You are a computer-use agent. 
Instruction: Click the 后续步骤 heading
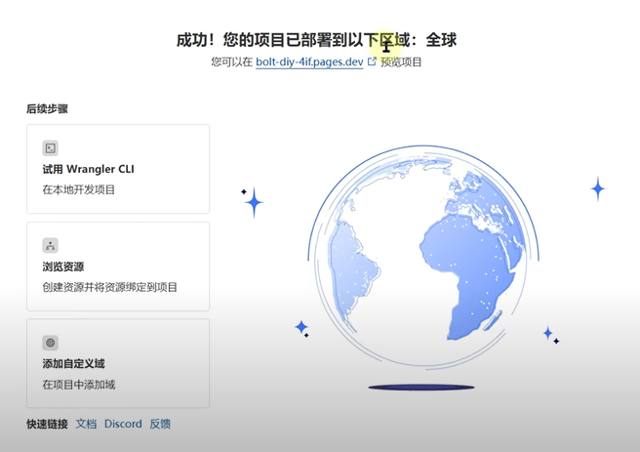click(x=48, y=109)
